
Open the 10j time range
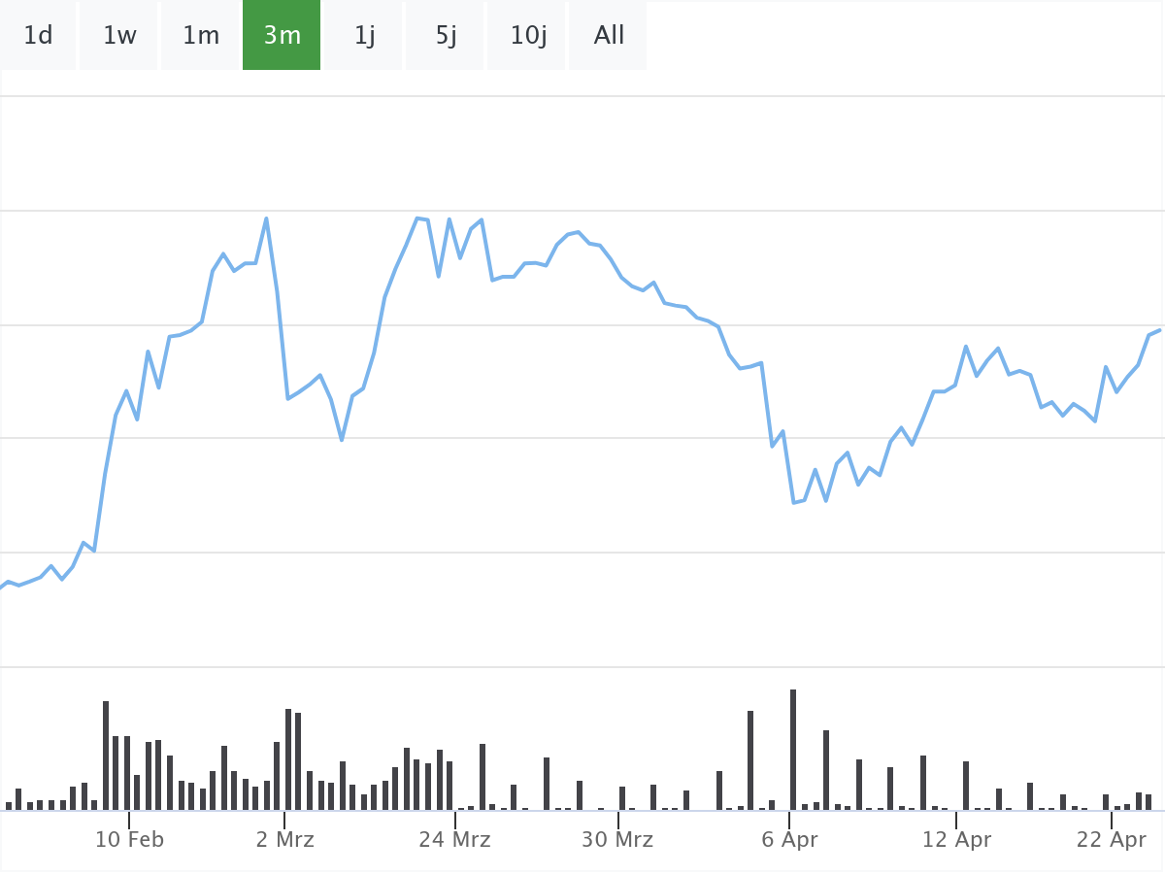click(528, 36)
